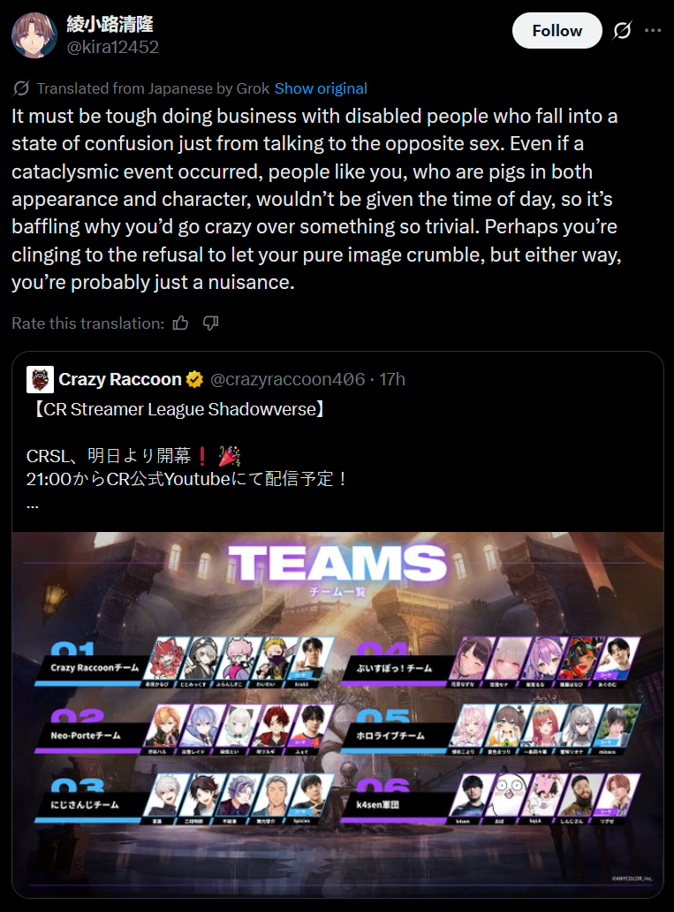
Task: Expand the quoted post's truncated text ellipsis
Action: (x=33, y=505)
